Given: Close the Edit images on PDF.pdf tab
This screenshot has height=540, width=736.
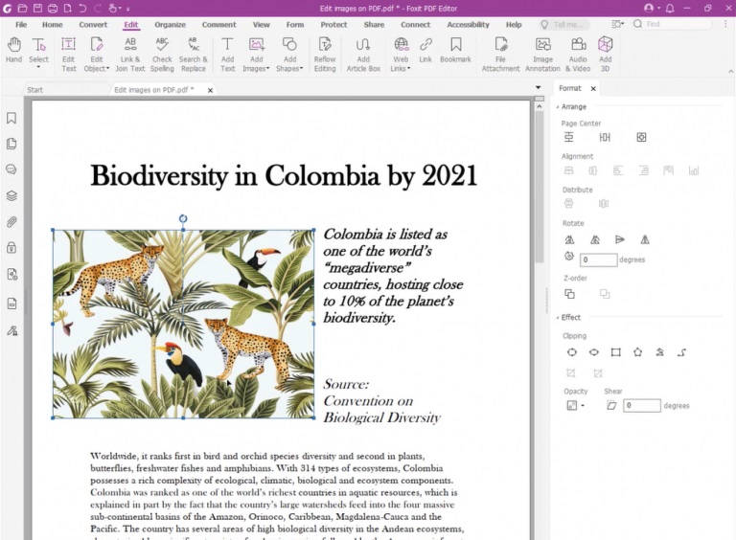Looking at the screenshot, I should [210, 90].
